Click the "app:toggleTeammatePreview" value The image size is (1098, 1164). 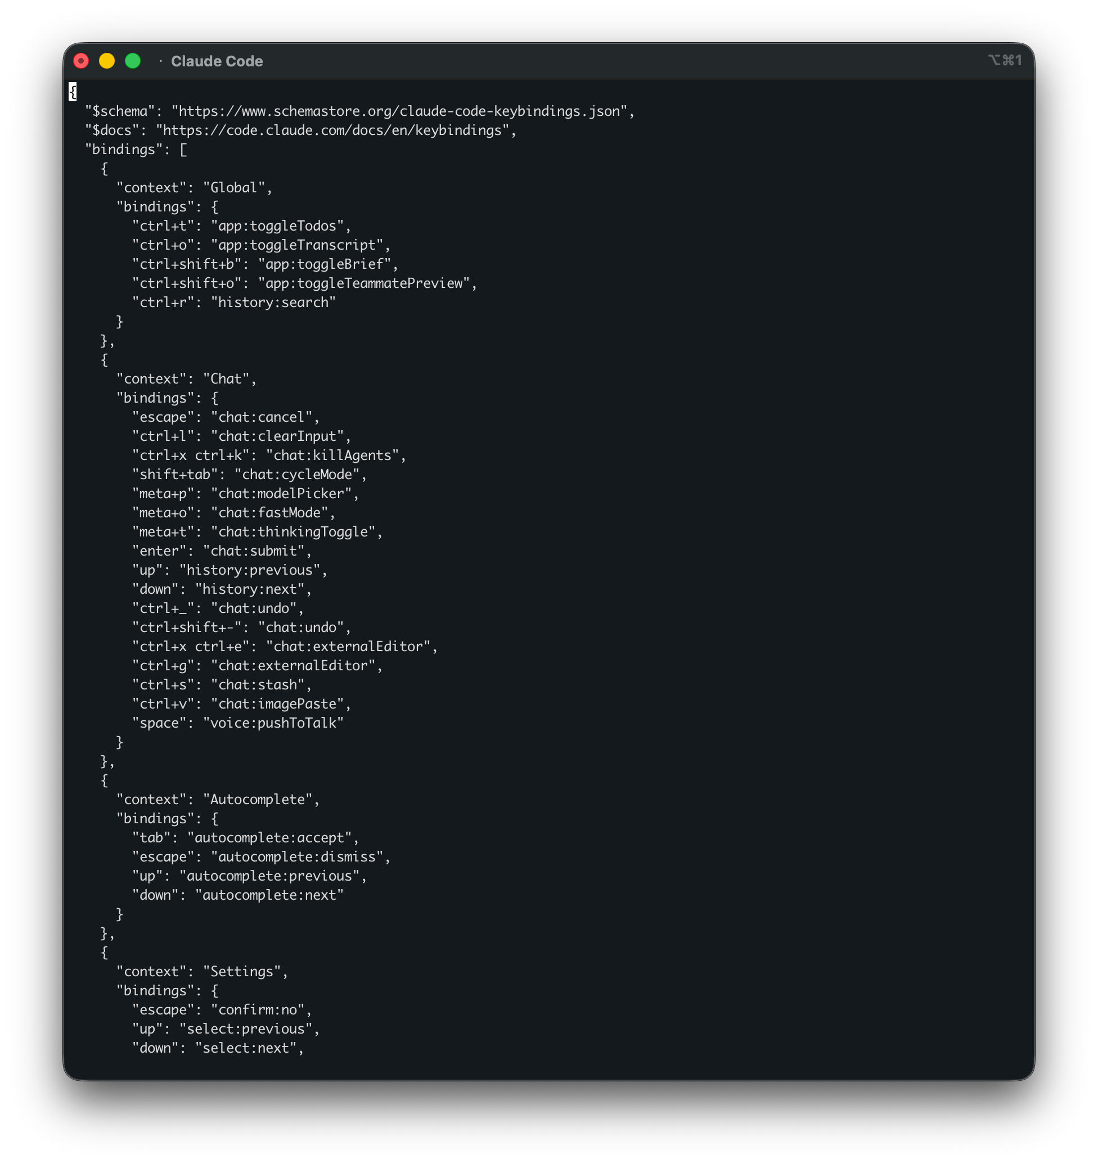coord(364,283)
